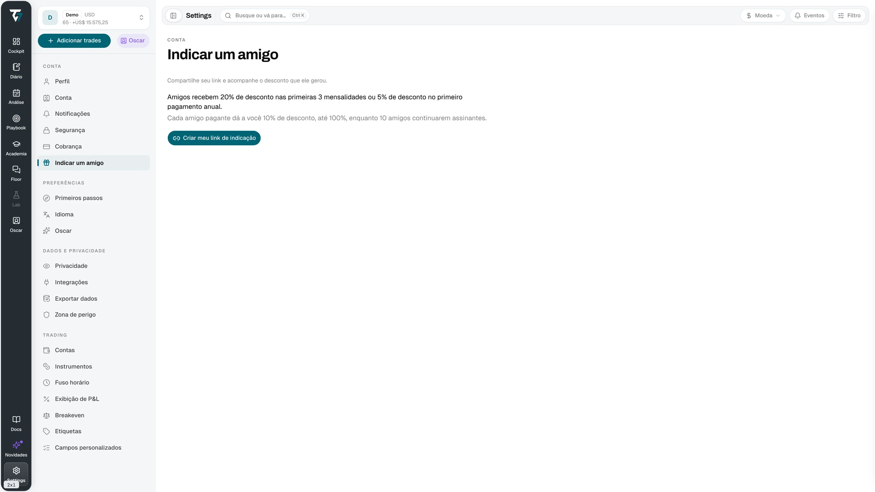This screenshot has height=492, width=875.
Task: Select Conta in settings menu
Action: (93, 98)
